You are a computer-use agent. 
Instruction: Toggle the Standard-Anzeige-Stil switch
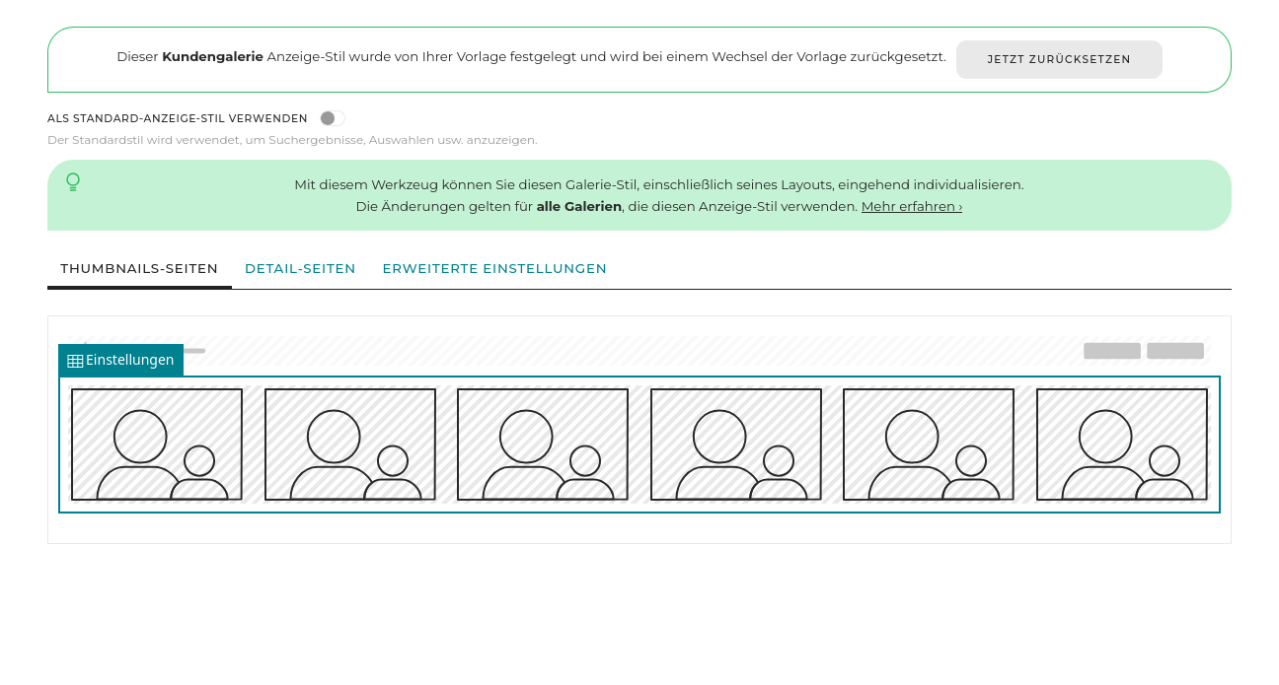332,118
